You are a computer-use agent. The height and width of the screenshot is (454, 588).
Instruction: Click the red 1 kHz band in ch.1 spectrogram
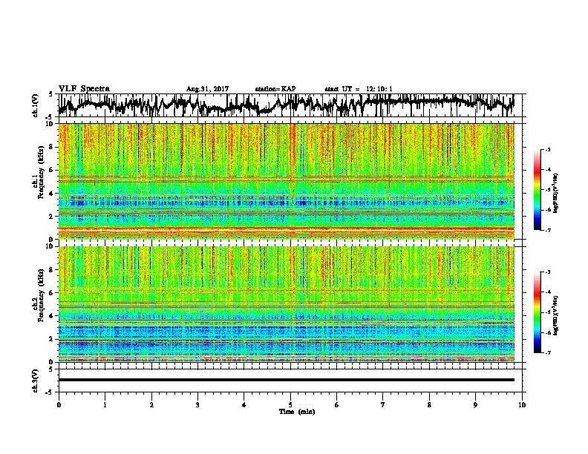(x=287, y=228)
